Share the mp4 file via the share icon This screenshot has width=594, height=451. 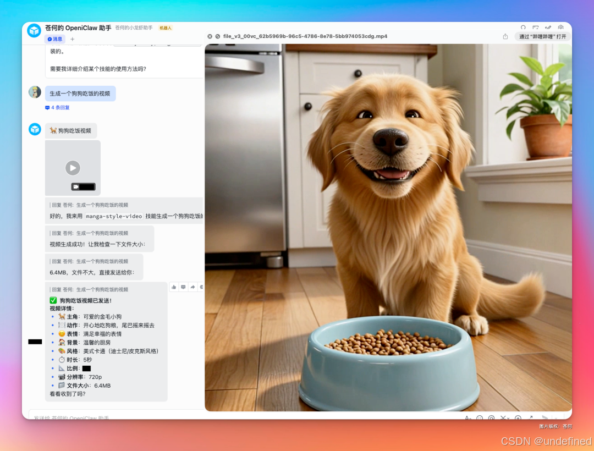click(x=505, y=36)
